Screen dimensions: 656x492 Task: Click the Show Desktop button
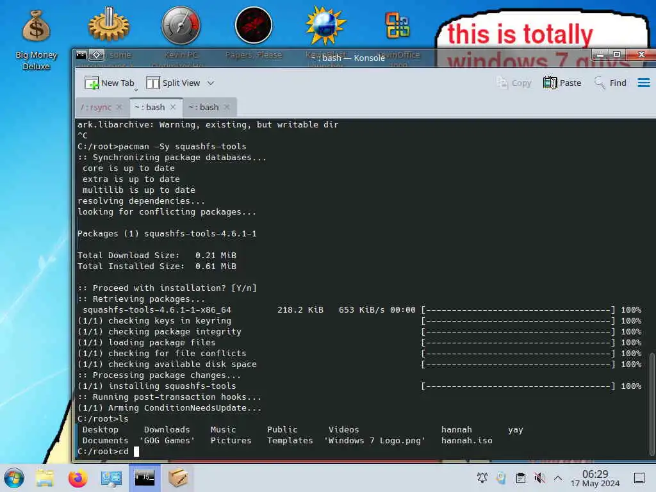639,478
